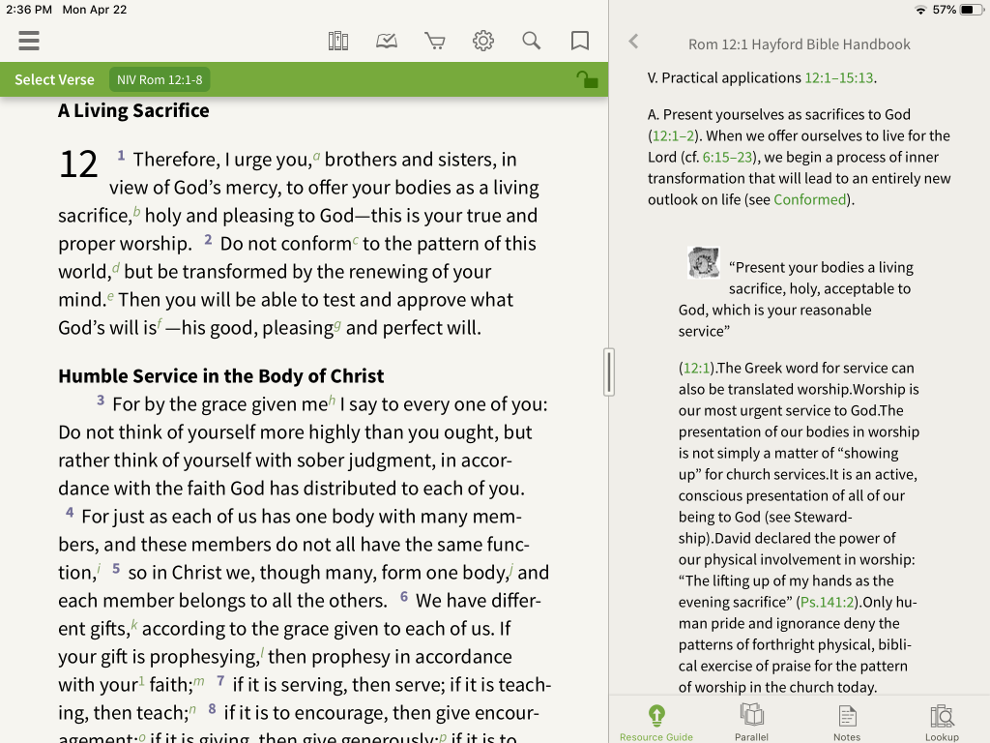990x743 pixels.
Task: Tap footnote f after 'God's will is'
Action: 160,324
